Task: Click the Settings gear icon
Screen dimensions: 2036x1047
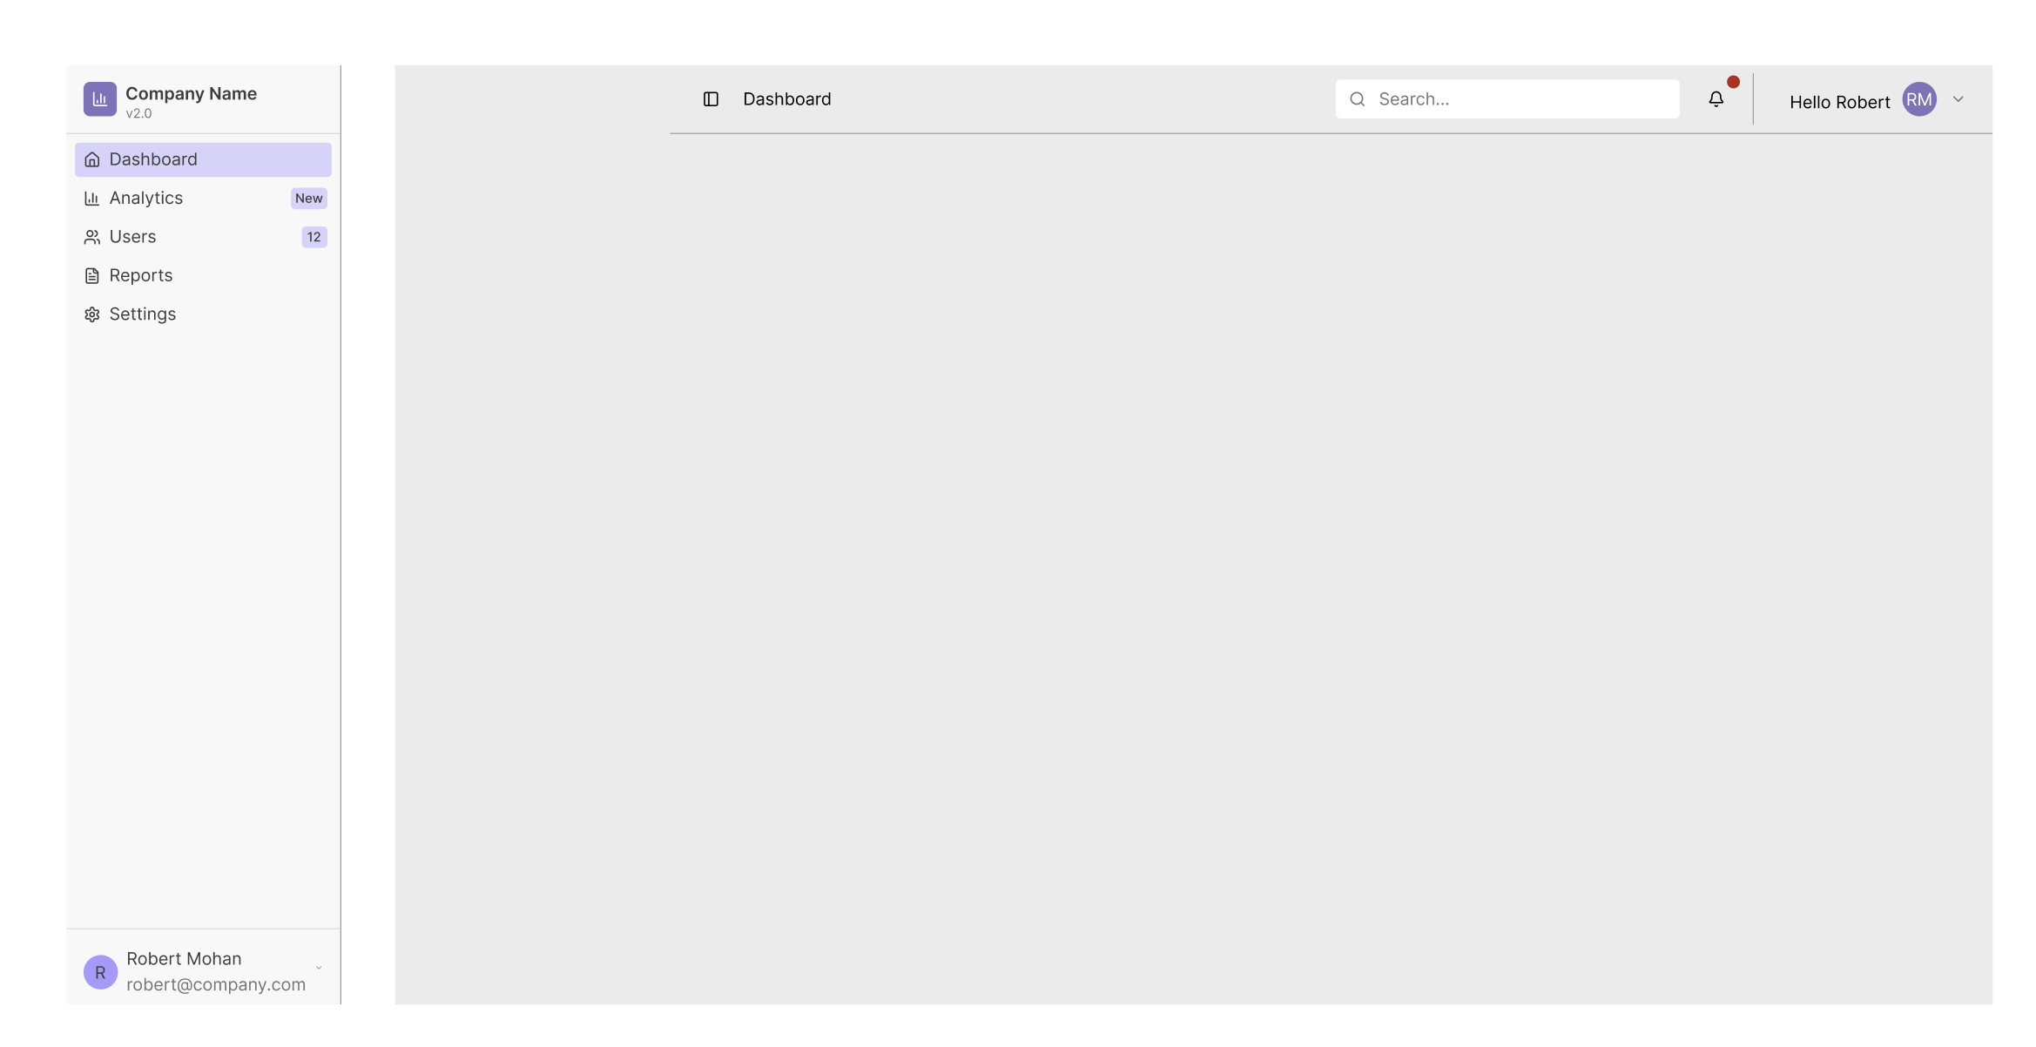Action: 91,314
